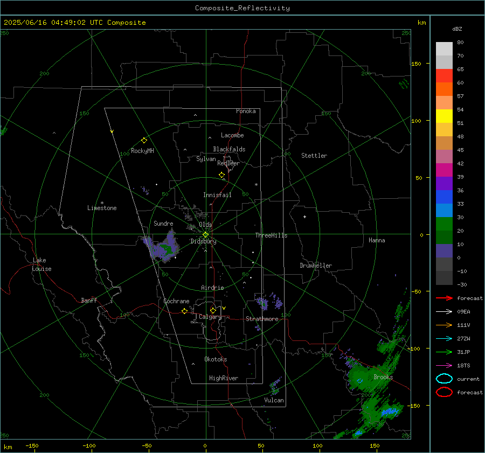This screenshot has height=453, width=485.
Task: Click the cyan current ellipse icon
Action: click(444, 379)
